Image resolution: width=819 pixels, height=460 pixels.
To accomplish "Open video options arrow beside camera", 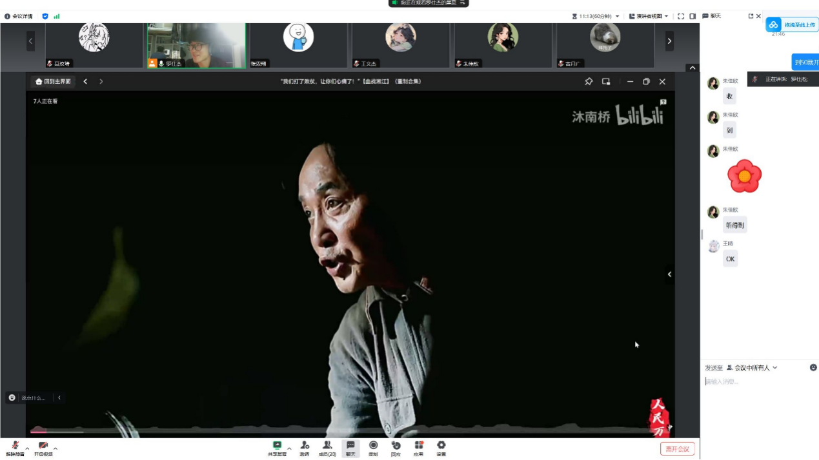I will tap(56, 448).
